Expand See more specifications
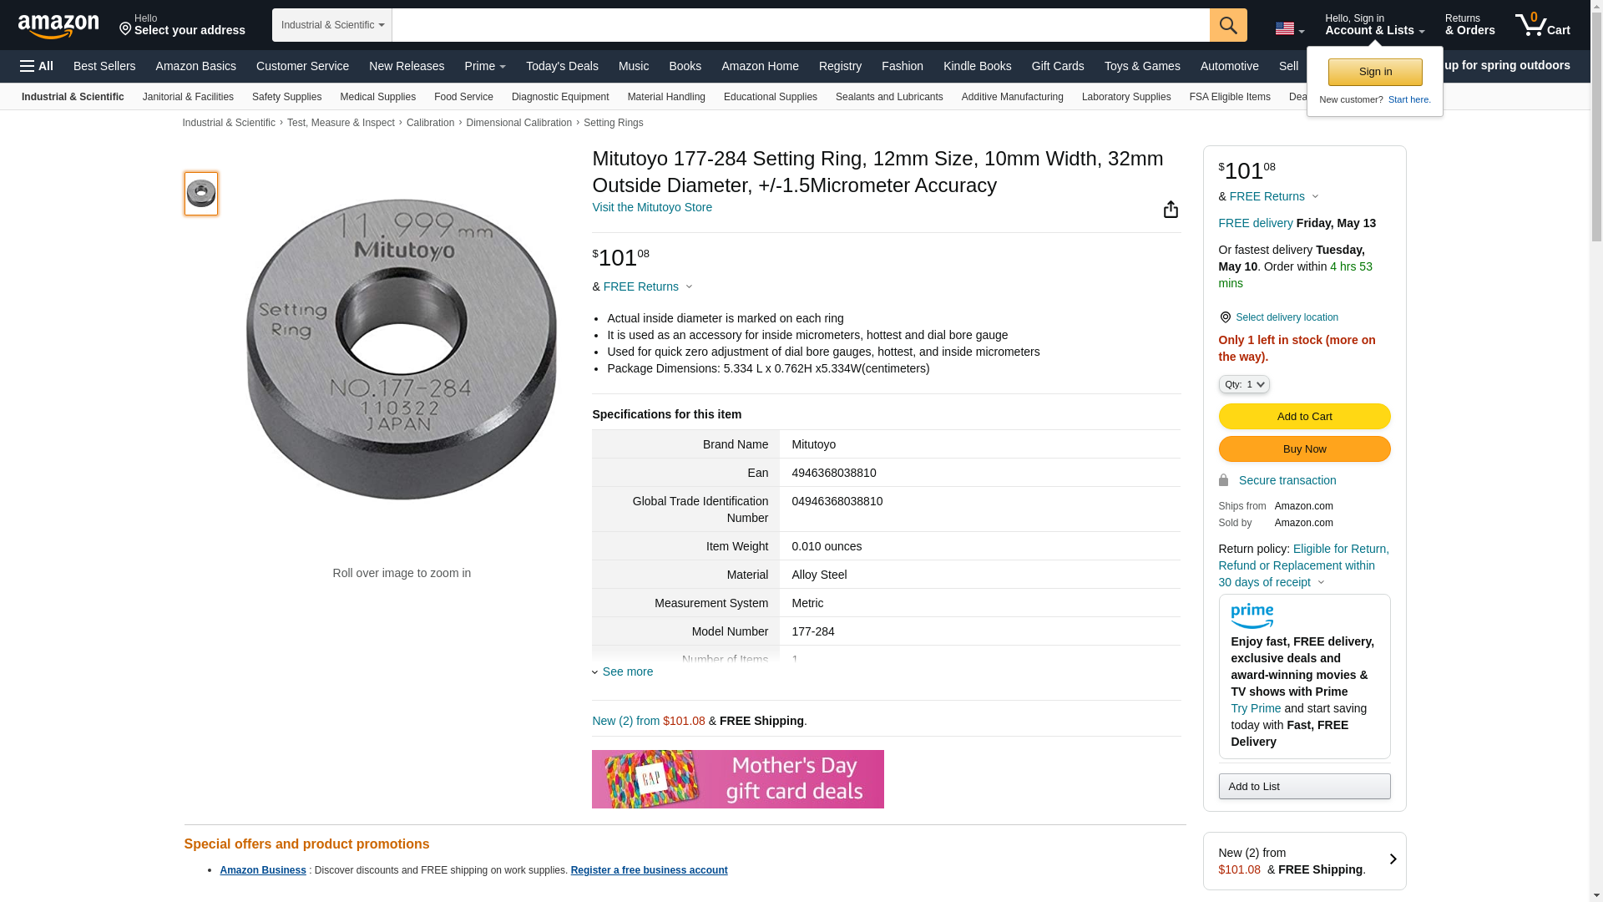Image resolution: width=1603 pixels, height=902 pixels. pos(626,671)
